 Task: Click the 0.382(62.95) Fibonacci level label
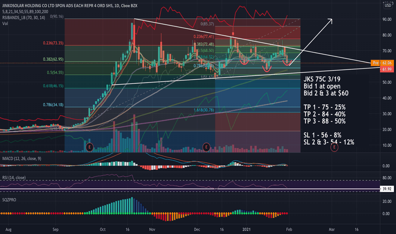53,60
